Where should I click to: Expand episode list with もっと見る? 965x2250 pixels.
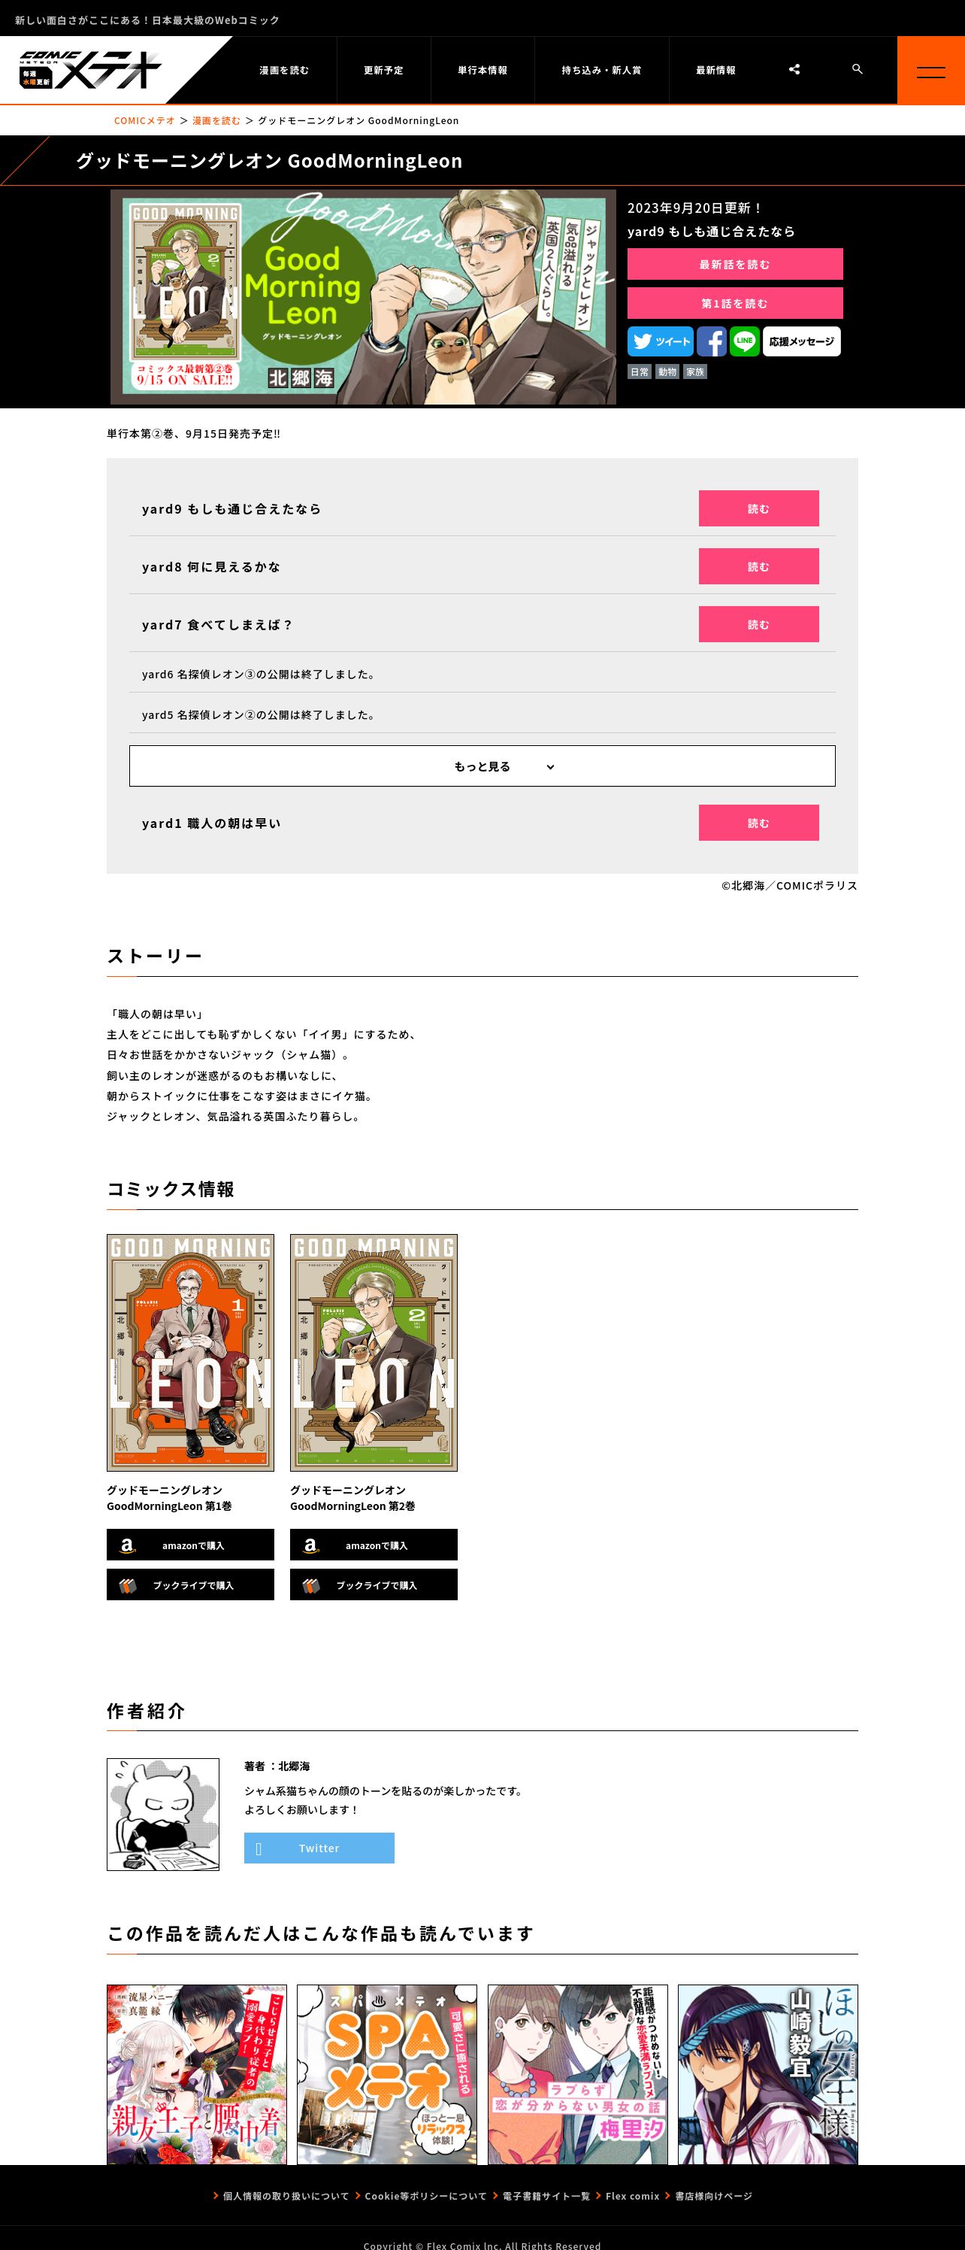point(482,766)
